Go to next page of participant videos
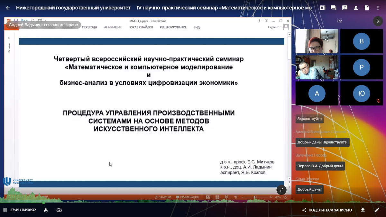The image size is (386, 217). coord(378,21)
